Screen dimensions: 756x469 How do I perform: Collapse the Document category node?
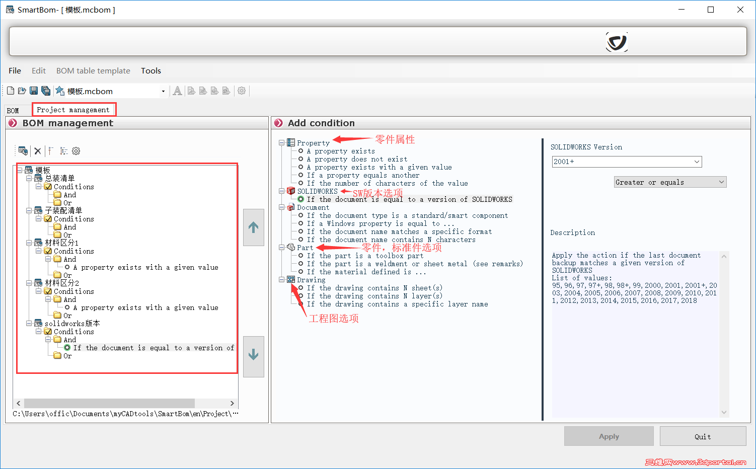point(282,207)
